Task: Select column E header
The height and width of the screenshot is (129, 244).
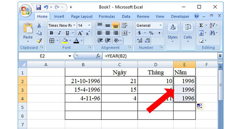Action: (184, 64)
